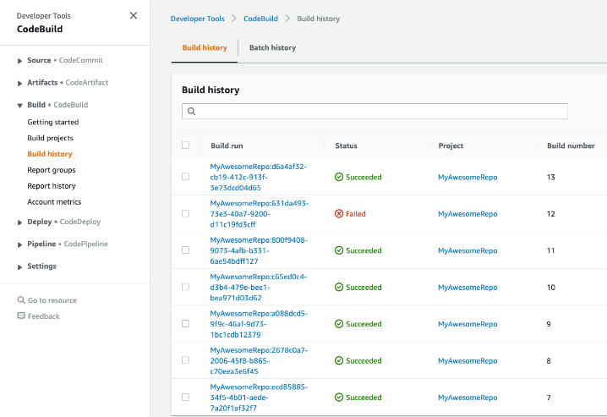The height and width of the screenshot is (417, 607).
Task: Expand the Deploy CodeDeploy section
Action: [x=19, y=222]
